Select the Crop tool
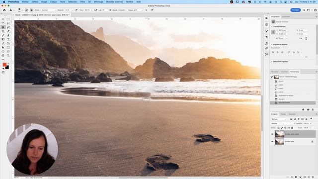 click(3, 31)
